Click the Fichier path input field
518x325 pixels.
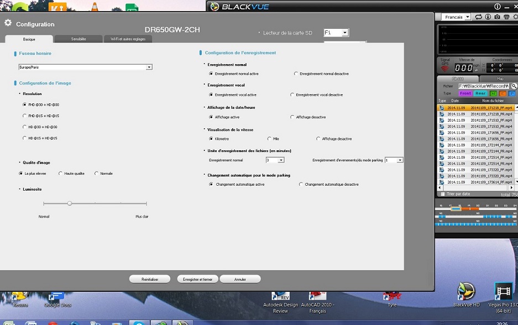click(484, 86)
